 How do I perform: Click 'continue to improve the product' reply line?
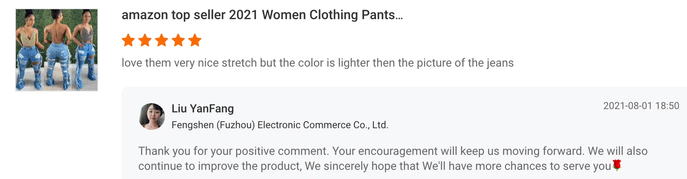219,166
